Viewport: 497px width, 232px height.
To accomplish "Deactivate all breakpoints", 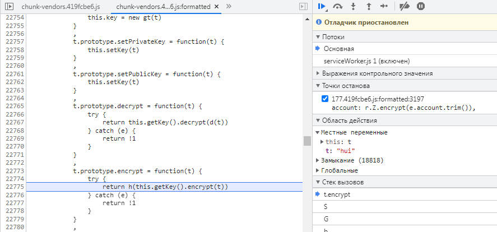I will tap(403, 6).
